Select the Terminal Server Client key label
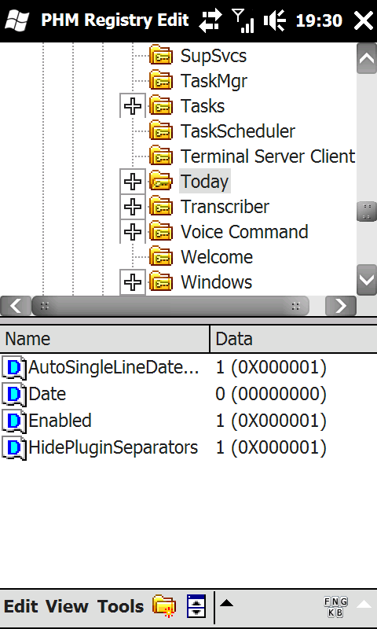 click(x=268, y=156)
